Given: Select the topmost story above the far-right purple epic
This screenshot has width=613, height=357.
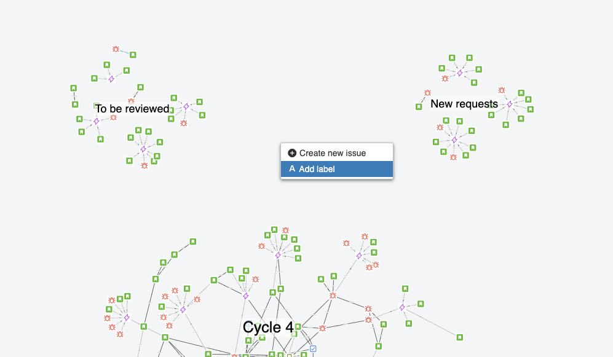Looking at the screenshot, I should click(x=405, y=289).
